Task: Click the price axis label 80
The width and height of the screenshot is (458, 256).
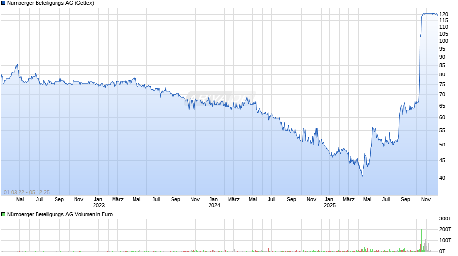Action: [x=442, y=75]
